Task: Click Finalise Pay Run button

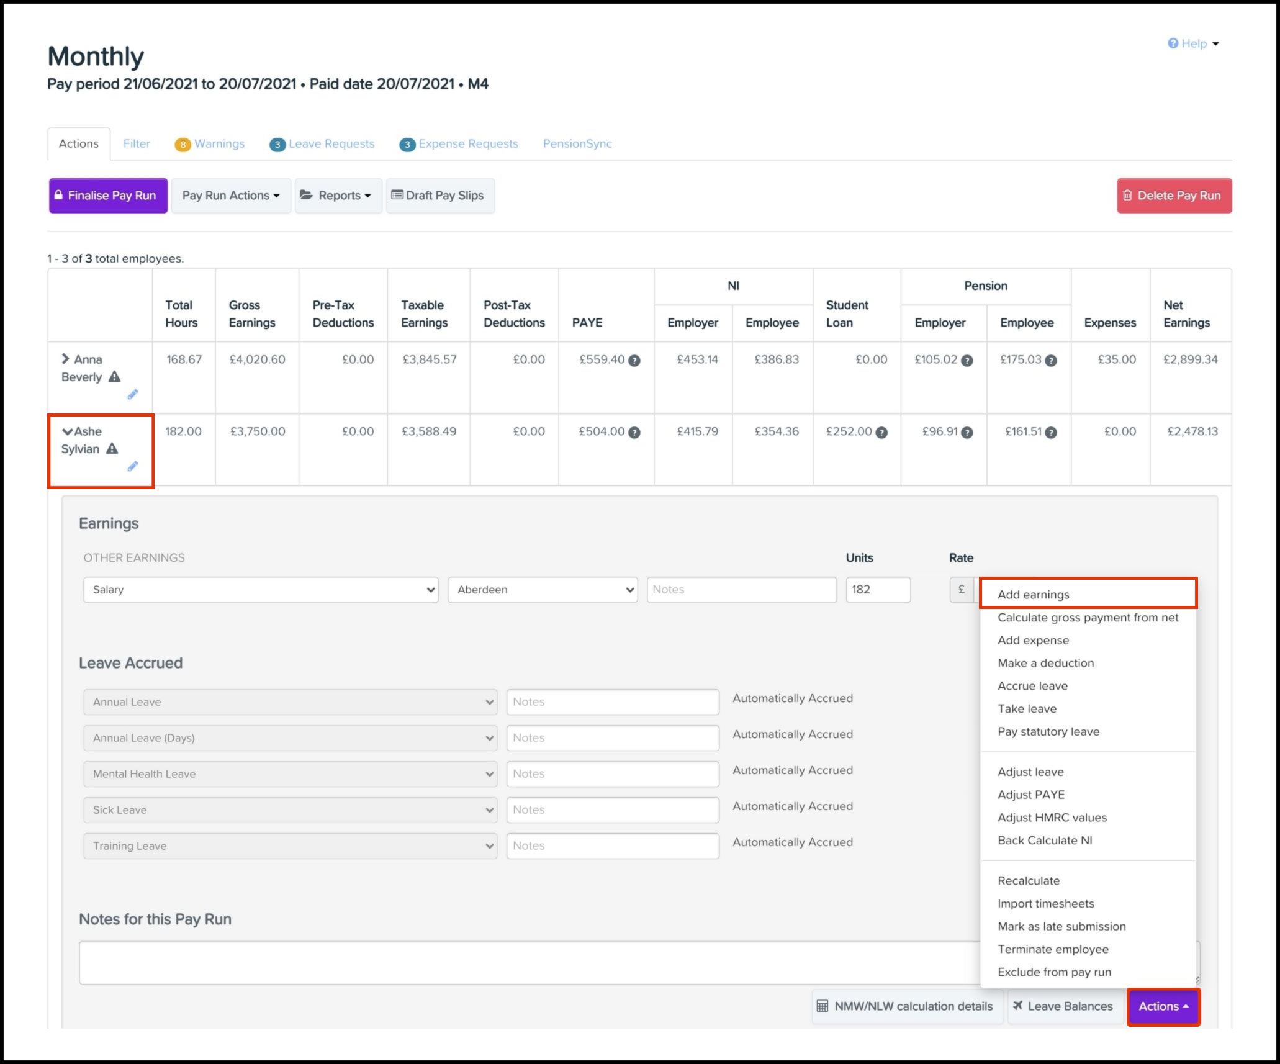Action: (108, 196)
